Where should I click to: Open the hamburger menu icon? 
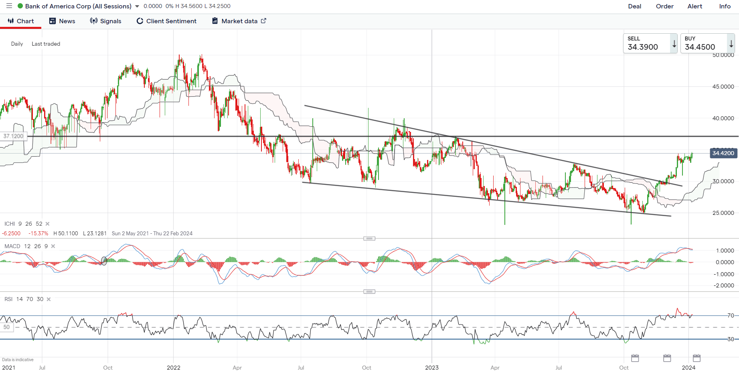(9, 6)
